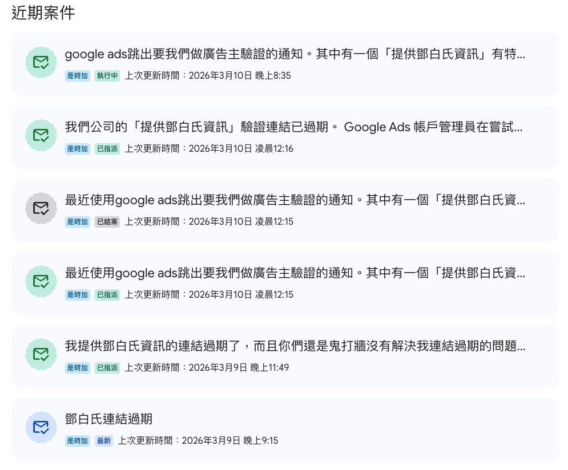Click the mail icon of the case updated 晚上11:49
This screenshot has height=470, width=568.
coord(41,354)
